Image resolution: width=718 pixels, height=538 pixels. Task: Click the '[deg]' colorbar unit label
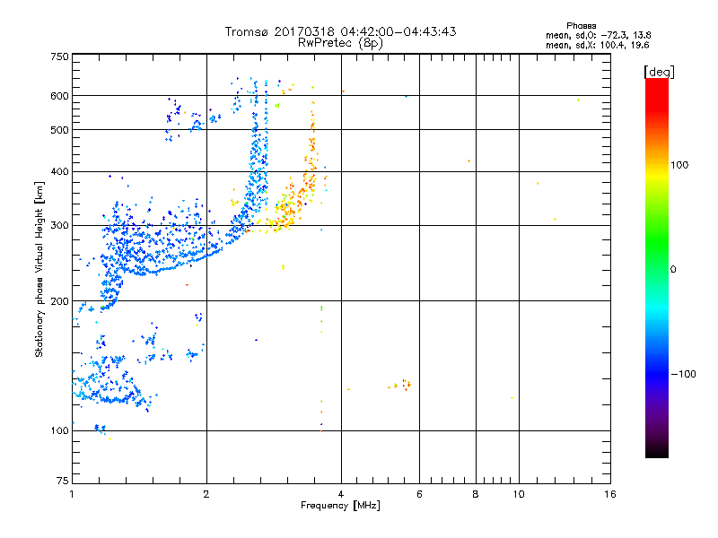[659, 72]
